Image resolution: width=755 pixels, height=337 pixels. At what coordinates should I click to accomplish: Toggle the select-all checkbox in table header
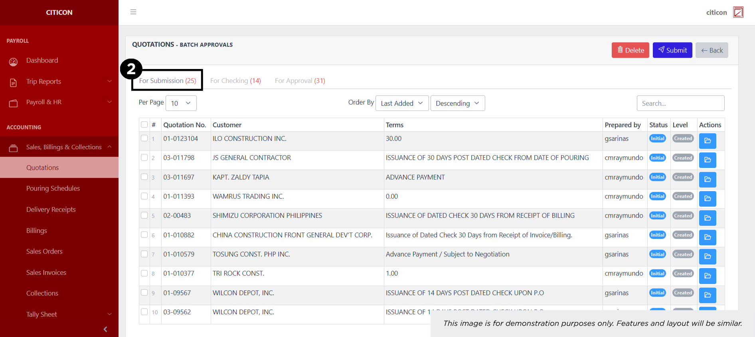point(144,125)
